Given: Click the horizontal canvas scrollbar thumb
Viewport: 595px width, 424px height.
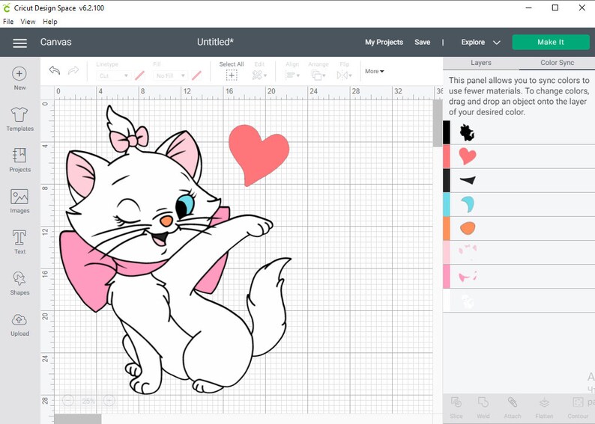Looking at the screenshot, I should 78,419.
